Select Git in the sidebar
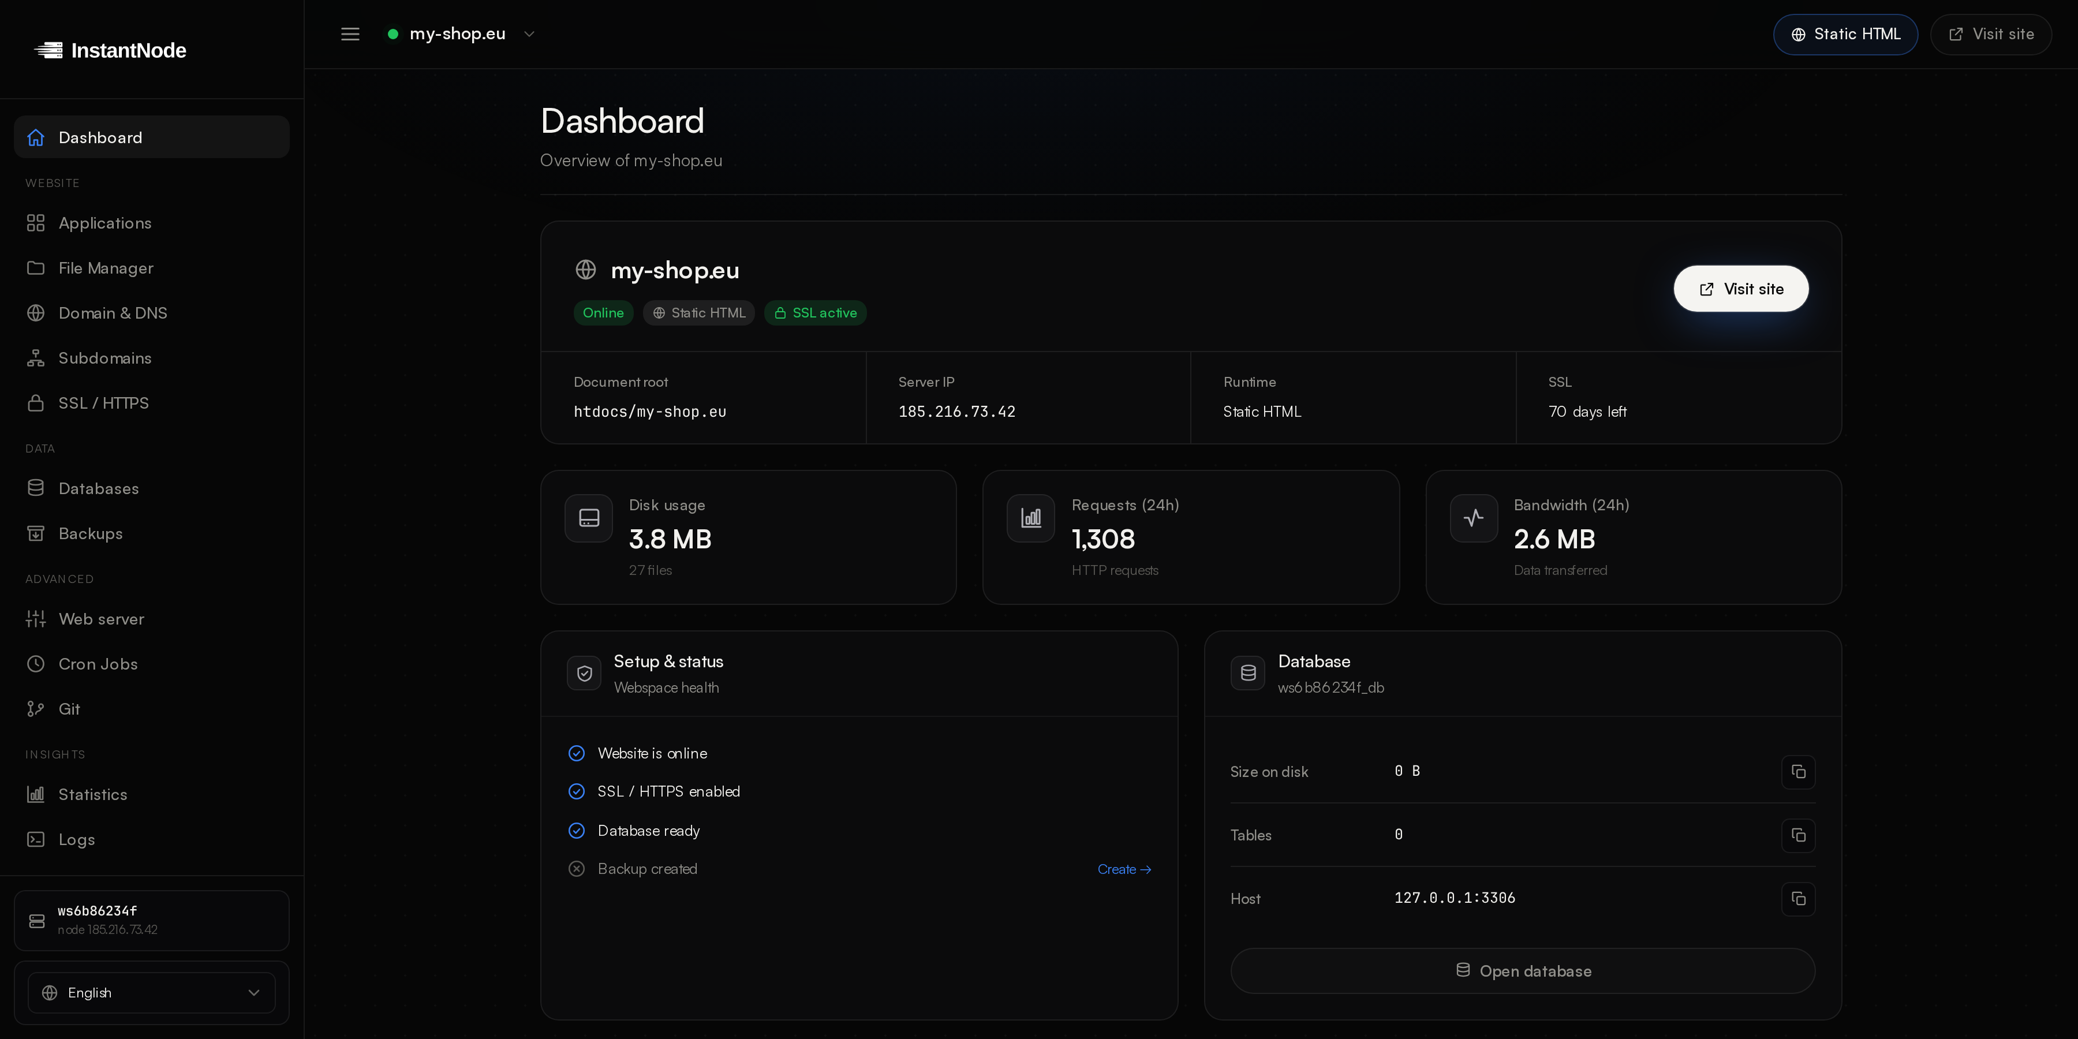The height and width of the screenshot is (1039, 2078). (152, 709)
